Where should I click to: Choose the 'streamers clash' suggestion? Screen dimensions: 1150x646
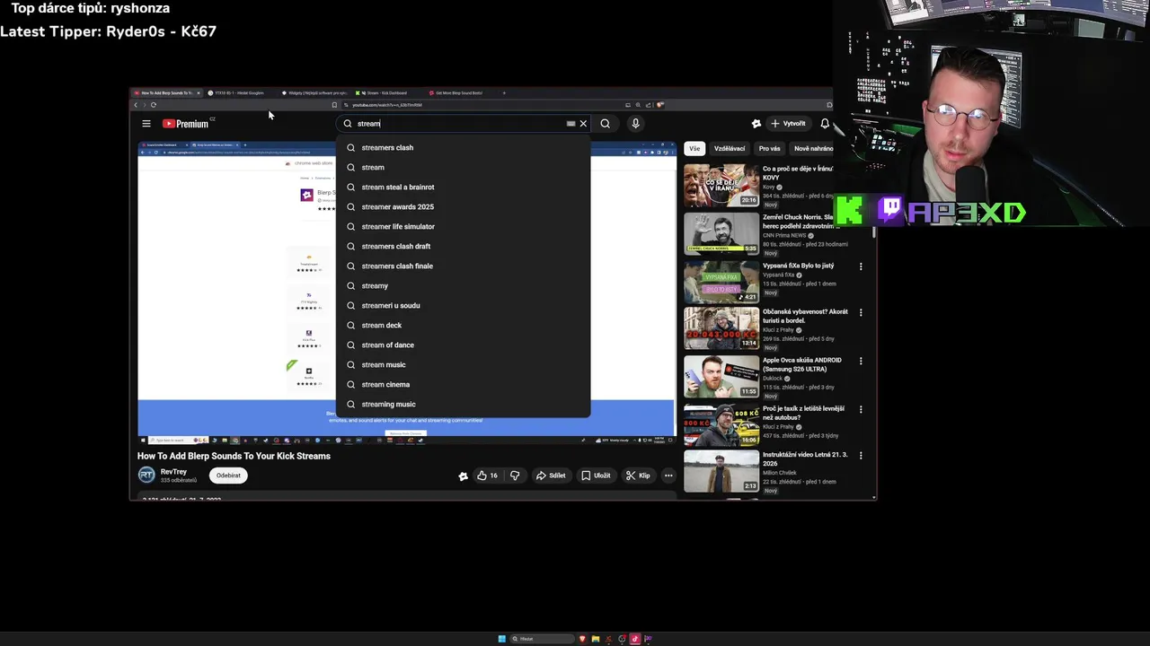tap(464, 147)
